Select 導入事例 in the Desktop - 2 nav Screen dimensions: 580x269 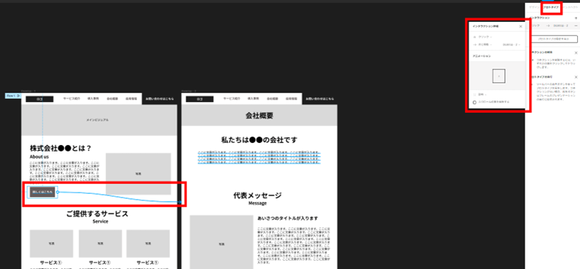tap(253, 98)
